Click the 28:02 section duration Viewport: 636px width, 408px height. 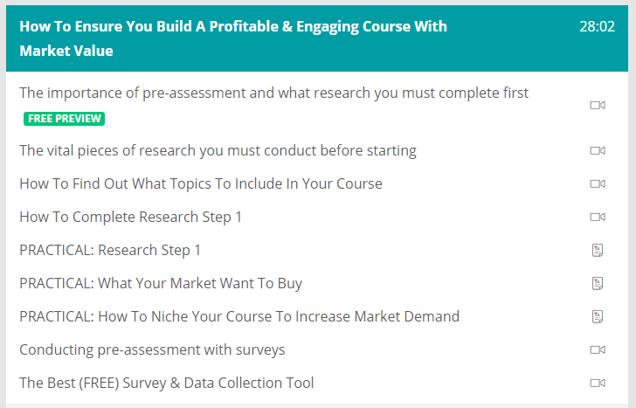[x=597, y=27]
